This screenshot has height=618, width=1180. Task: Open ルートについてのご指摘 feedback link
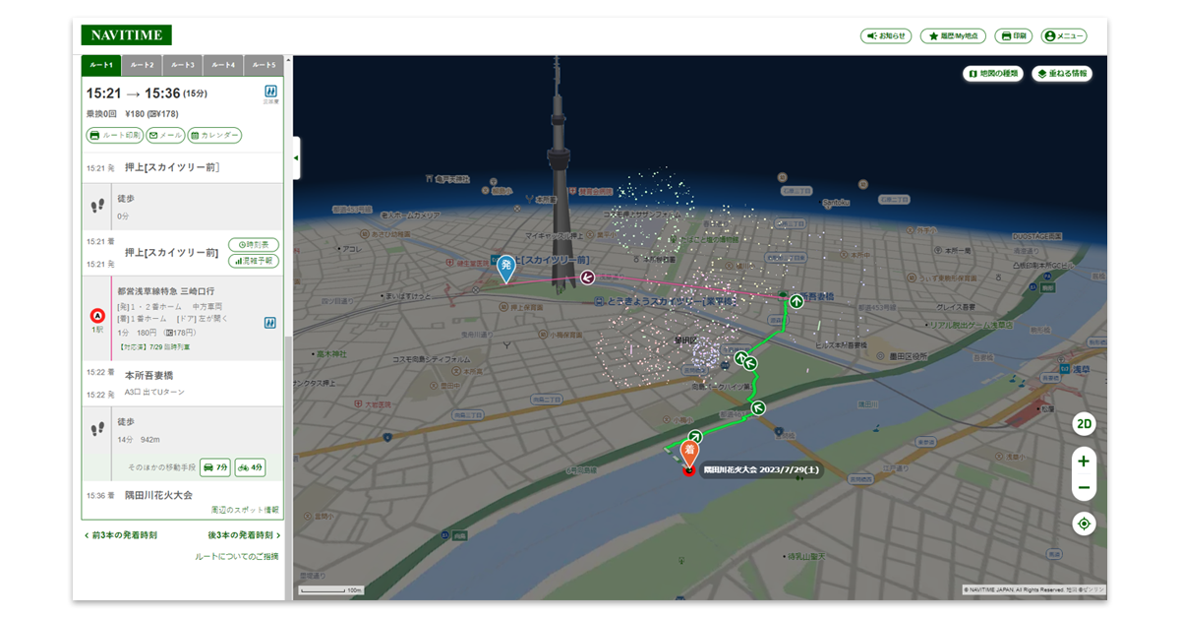[x=237, y=556]
